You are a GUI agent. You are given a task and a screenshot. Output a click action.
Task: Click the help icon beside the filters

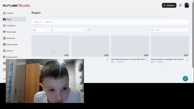[x=89, y=30]
